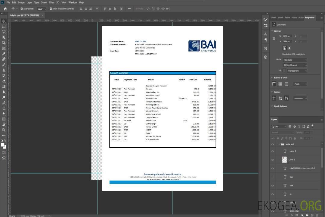Select the Eyedropper tool

point(4,54)
